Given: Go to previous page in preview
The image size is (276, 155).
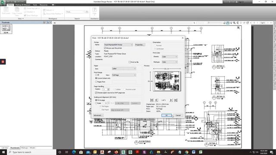Looking at the screenshot, I should click(156, 100).
